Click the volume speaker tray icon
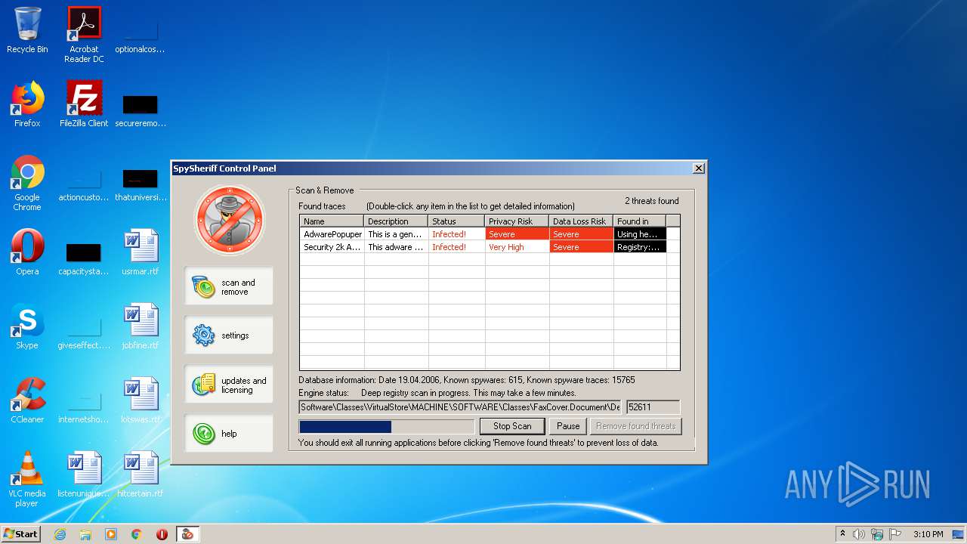 (x=859, y=534)
